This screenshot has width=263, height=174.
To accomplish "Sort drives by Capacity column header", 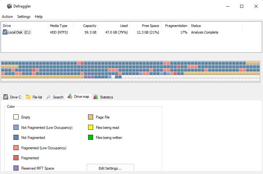I will tap(90, 26).
